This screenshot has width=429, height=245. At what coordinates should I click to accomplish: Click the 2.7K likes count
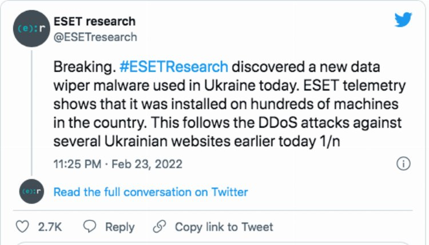coord(50,227)
